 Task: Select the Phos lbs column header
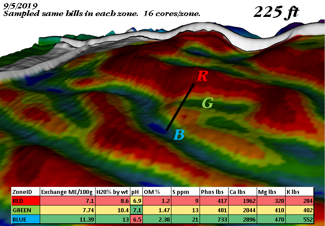[214, 192]
